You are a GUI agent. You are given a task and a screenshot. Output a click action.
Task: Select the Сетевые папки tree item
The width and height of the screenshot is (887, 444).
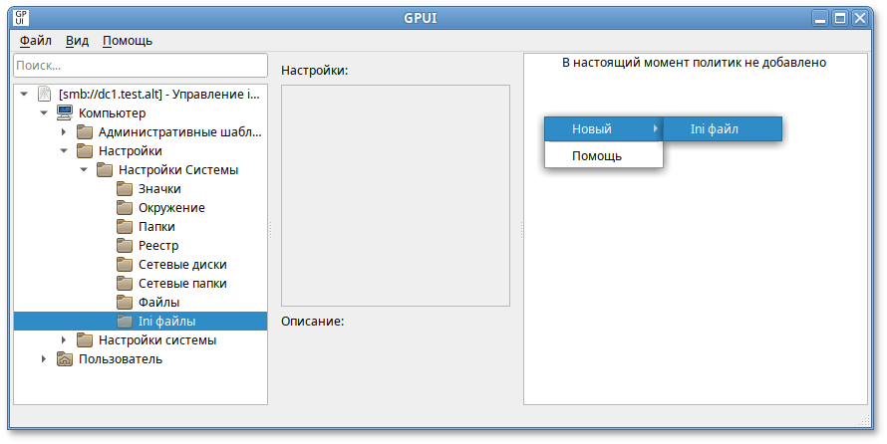[x=182, y=284]
